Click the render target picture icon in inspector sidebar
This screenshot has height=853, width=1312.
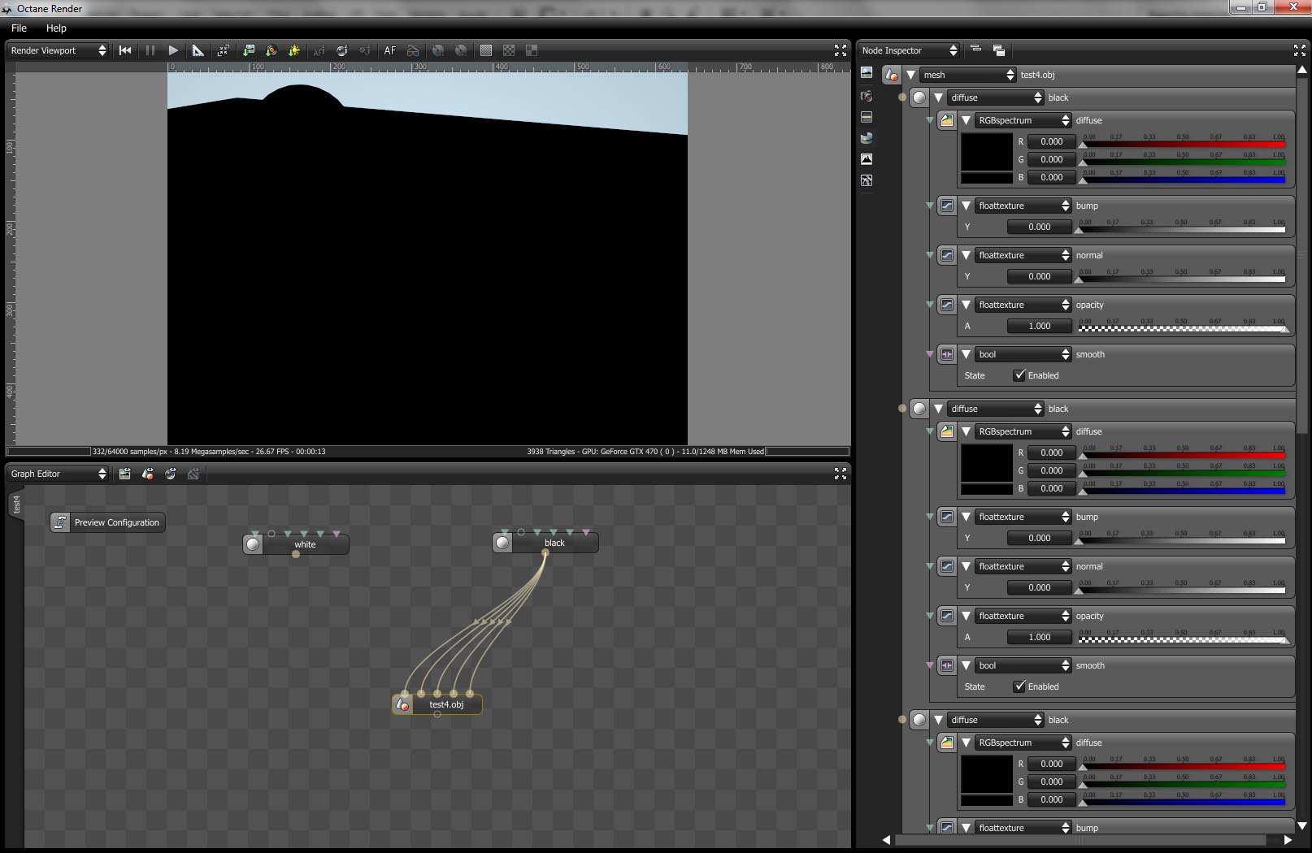click(867, 73)
